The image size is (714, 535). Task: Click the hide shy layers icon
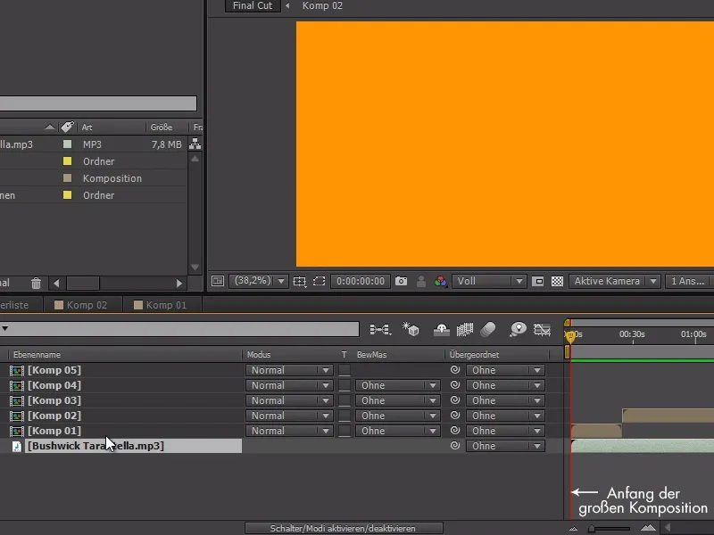pyautogui.click(x=441, y=329)
